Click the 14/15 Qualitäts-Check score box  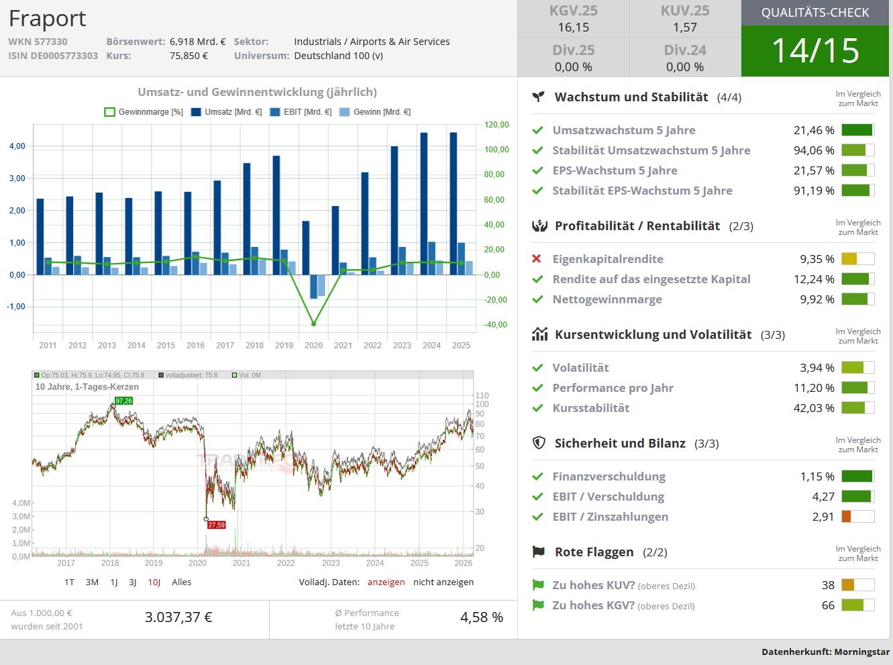(815, 50)
